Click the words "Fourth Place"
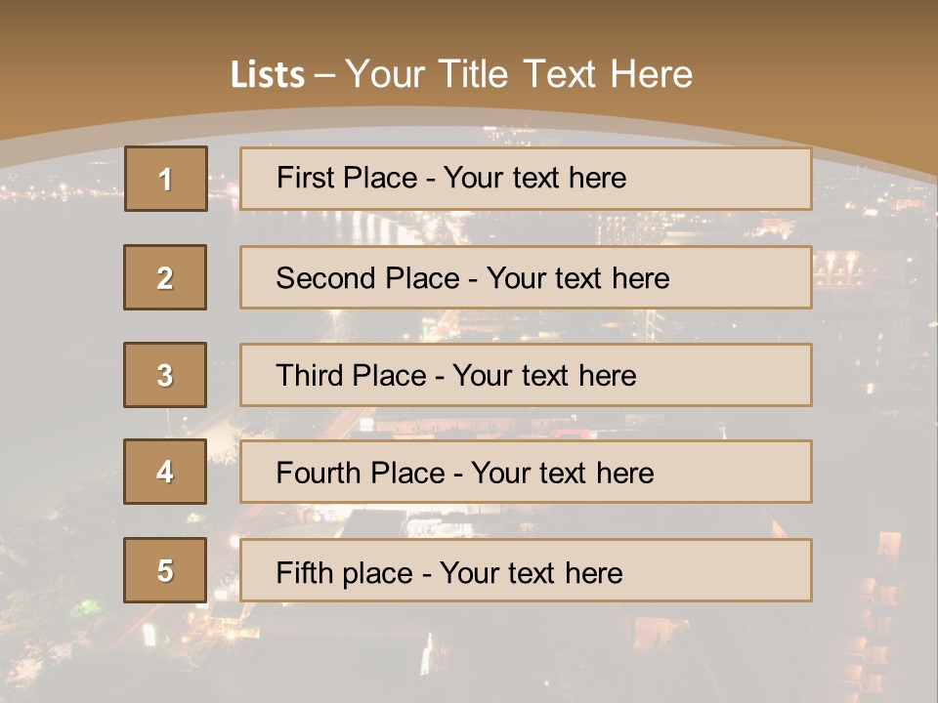Image resolution: width=938 pixels, height=703 pixels. (x=360, y=474)
